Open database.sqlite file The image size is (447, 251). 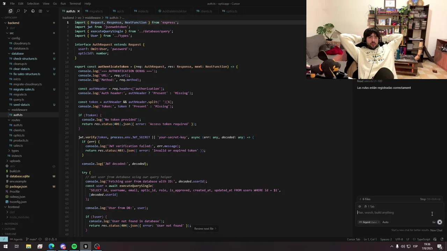(x=20, y=176)
